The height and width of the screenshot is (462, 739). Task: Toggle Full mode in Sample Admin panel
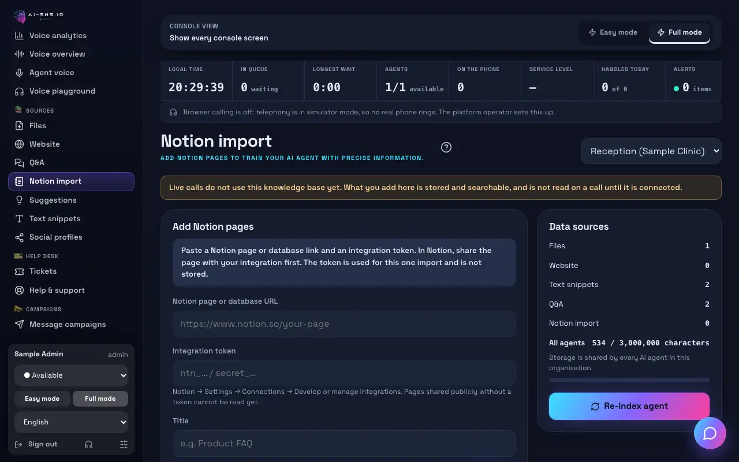(100, 398)
